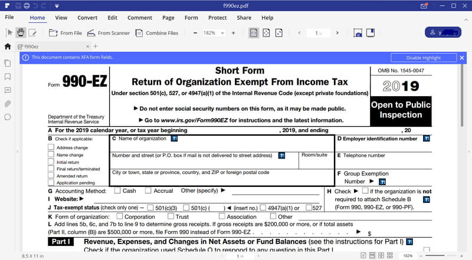
Task: Click status bar zoom in plus
Action: coord(461,256)
